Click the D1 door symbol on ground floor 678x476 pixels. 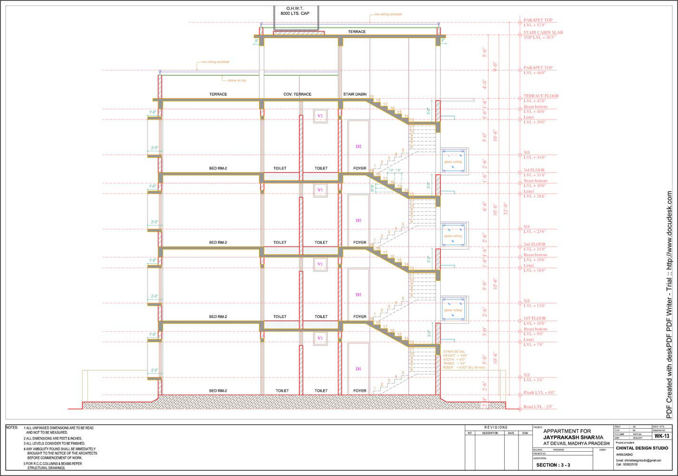pos(358,368)
